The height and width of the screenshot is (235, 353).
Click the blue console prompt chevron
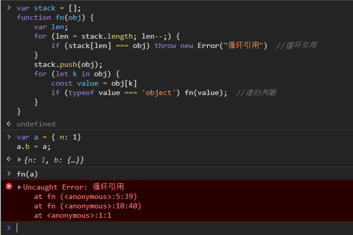click(8, 228)
